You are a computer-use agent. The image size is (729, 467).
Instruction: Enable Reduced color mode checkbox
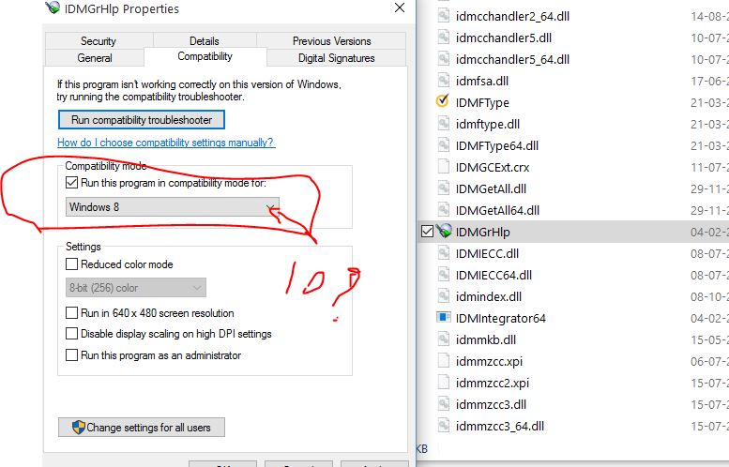pos(71,264)
